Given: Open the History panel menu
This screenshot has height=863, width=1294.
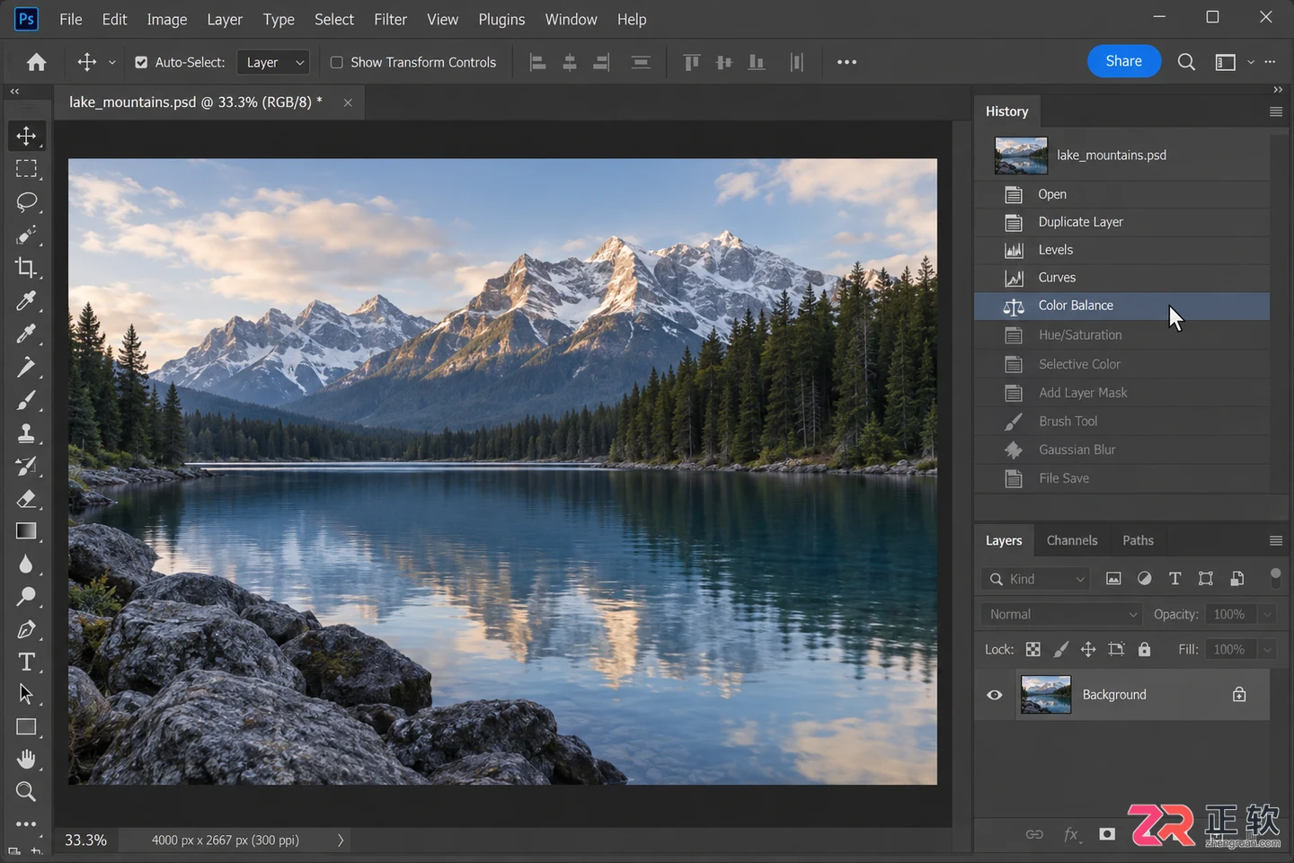Looking at the screenshot, I should [1276, 111].
